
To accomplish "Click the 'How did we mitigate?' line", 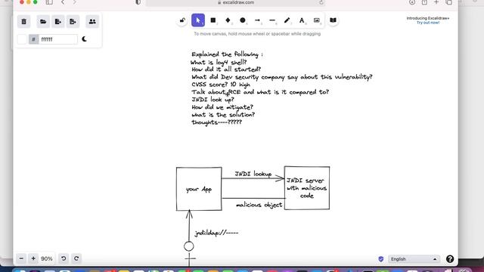I will point(222,107).
